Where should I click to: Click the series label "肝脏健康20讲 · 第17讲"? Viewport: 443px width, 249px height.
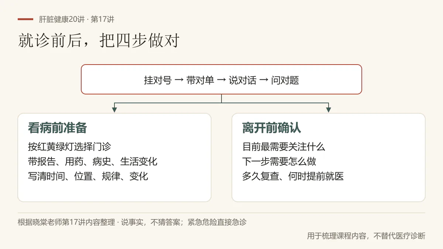click(x=76, y=20)
